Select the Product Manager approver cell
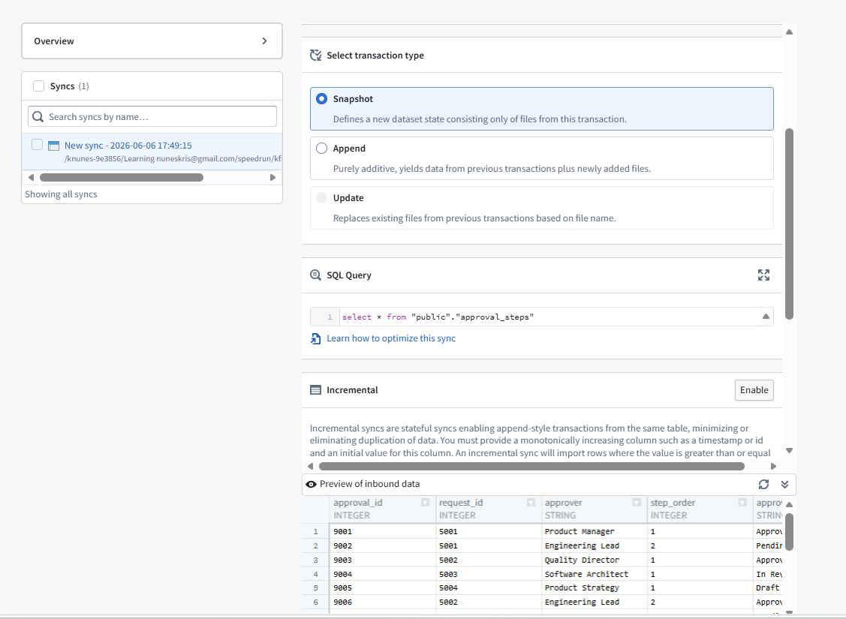The width and height of the screenshot is (846, 619). [594, 532]
